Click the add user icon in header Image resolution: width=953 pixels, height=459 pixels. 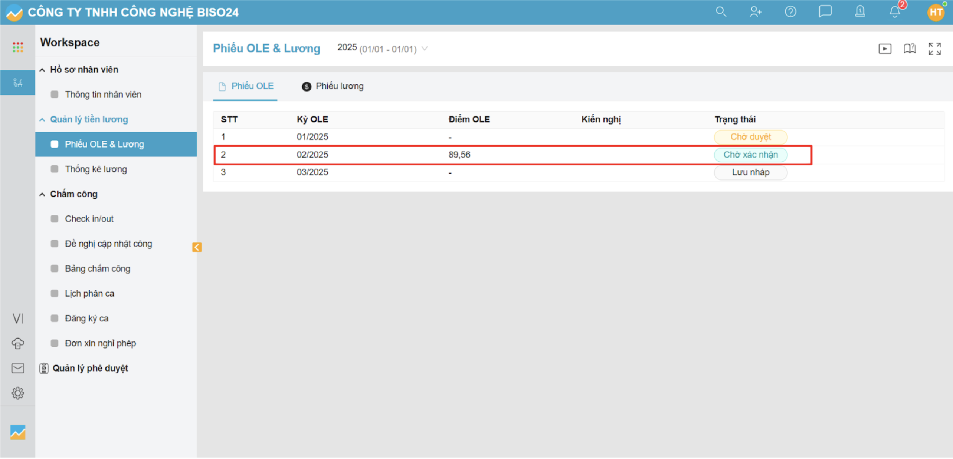[755, 12]
